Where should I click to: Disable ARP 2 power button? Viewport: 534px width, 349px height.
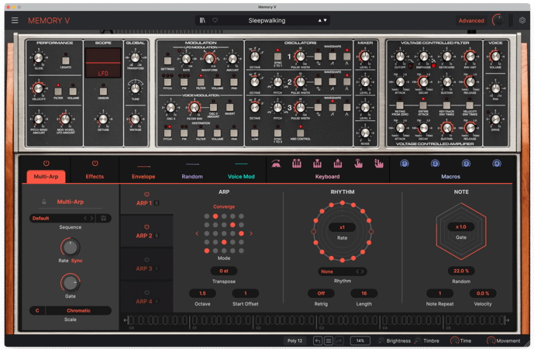coord(147,227)
